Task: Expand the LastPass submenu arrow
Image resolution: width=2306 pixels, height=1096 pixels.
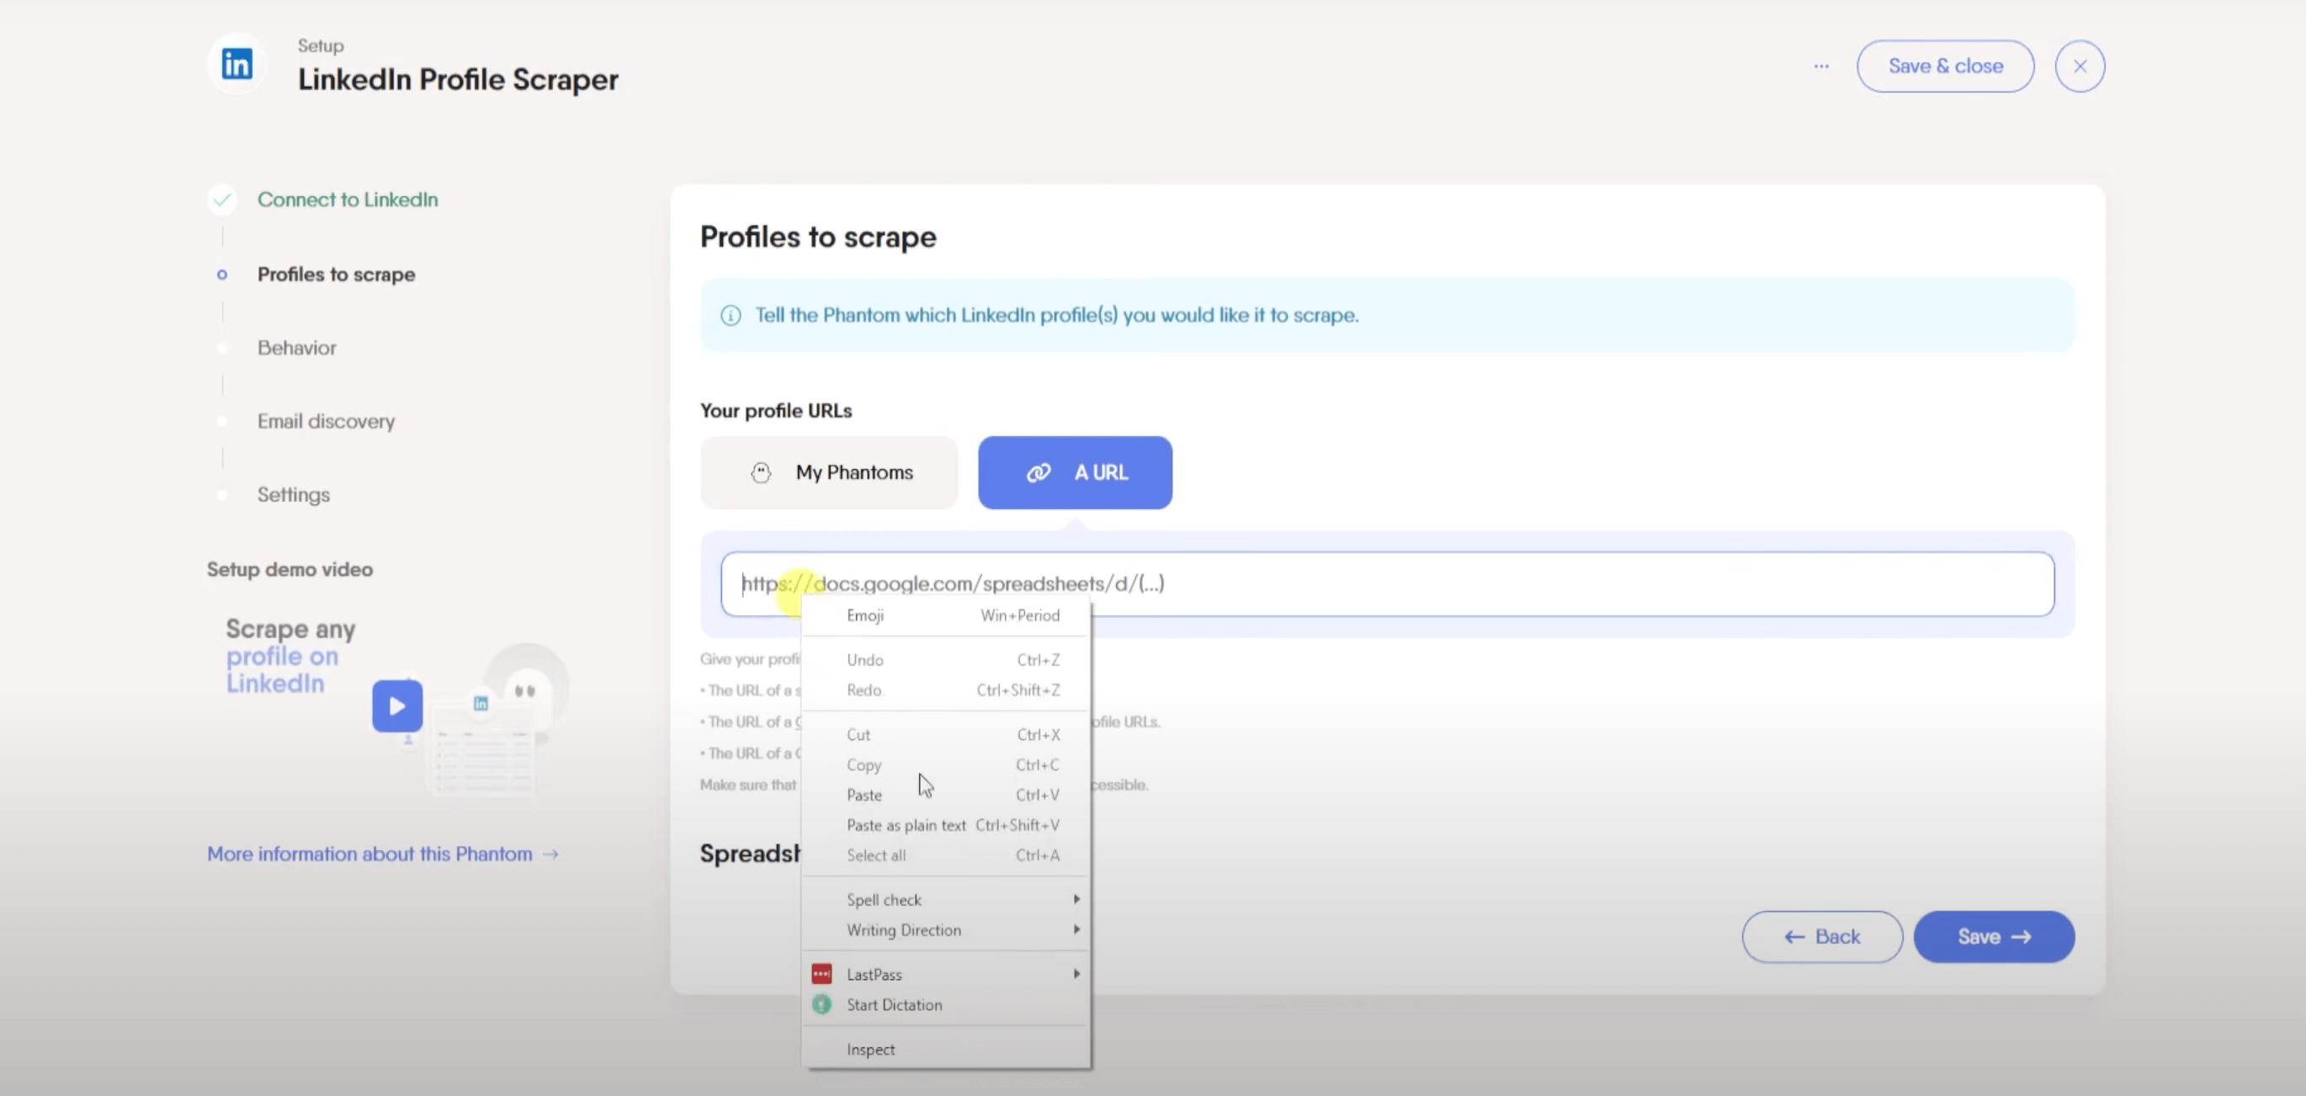Action: tap(1076, 973)
